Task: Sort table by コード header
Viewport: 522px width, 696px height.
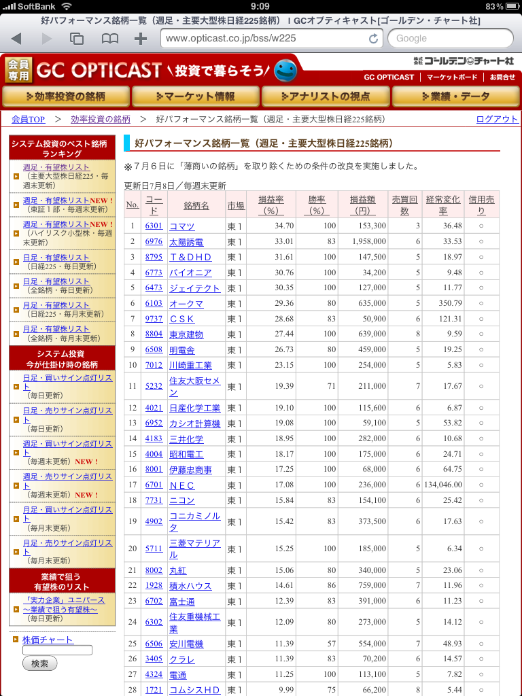Action: click(154, 205)
